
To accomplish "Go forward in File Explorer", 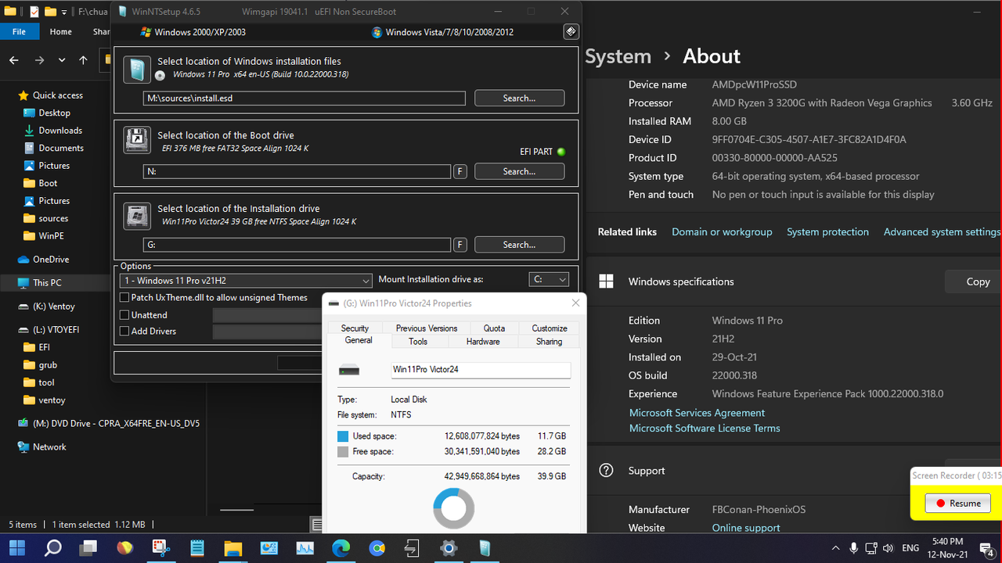I will click(39, 60).
